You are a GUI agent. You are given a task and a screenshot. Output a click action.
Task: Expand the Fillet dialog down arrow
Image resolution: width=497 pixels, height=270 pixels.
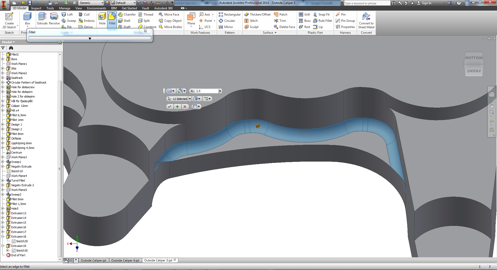[x=90, y=38]
